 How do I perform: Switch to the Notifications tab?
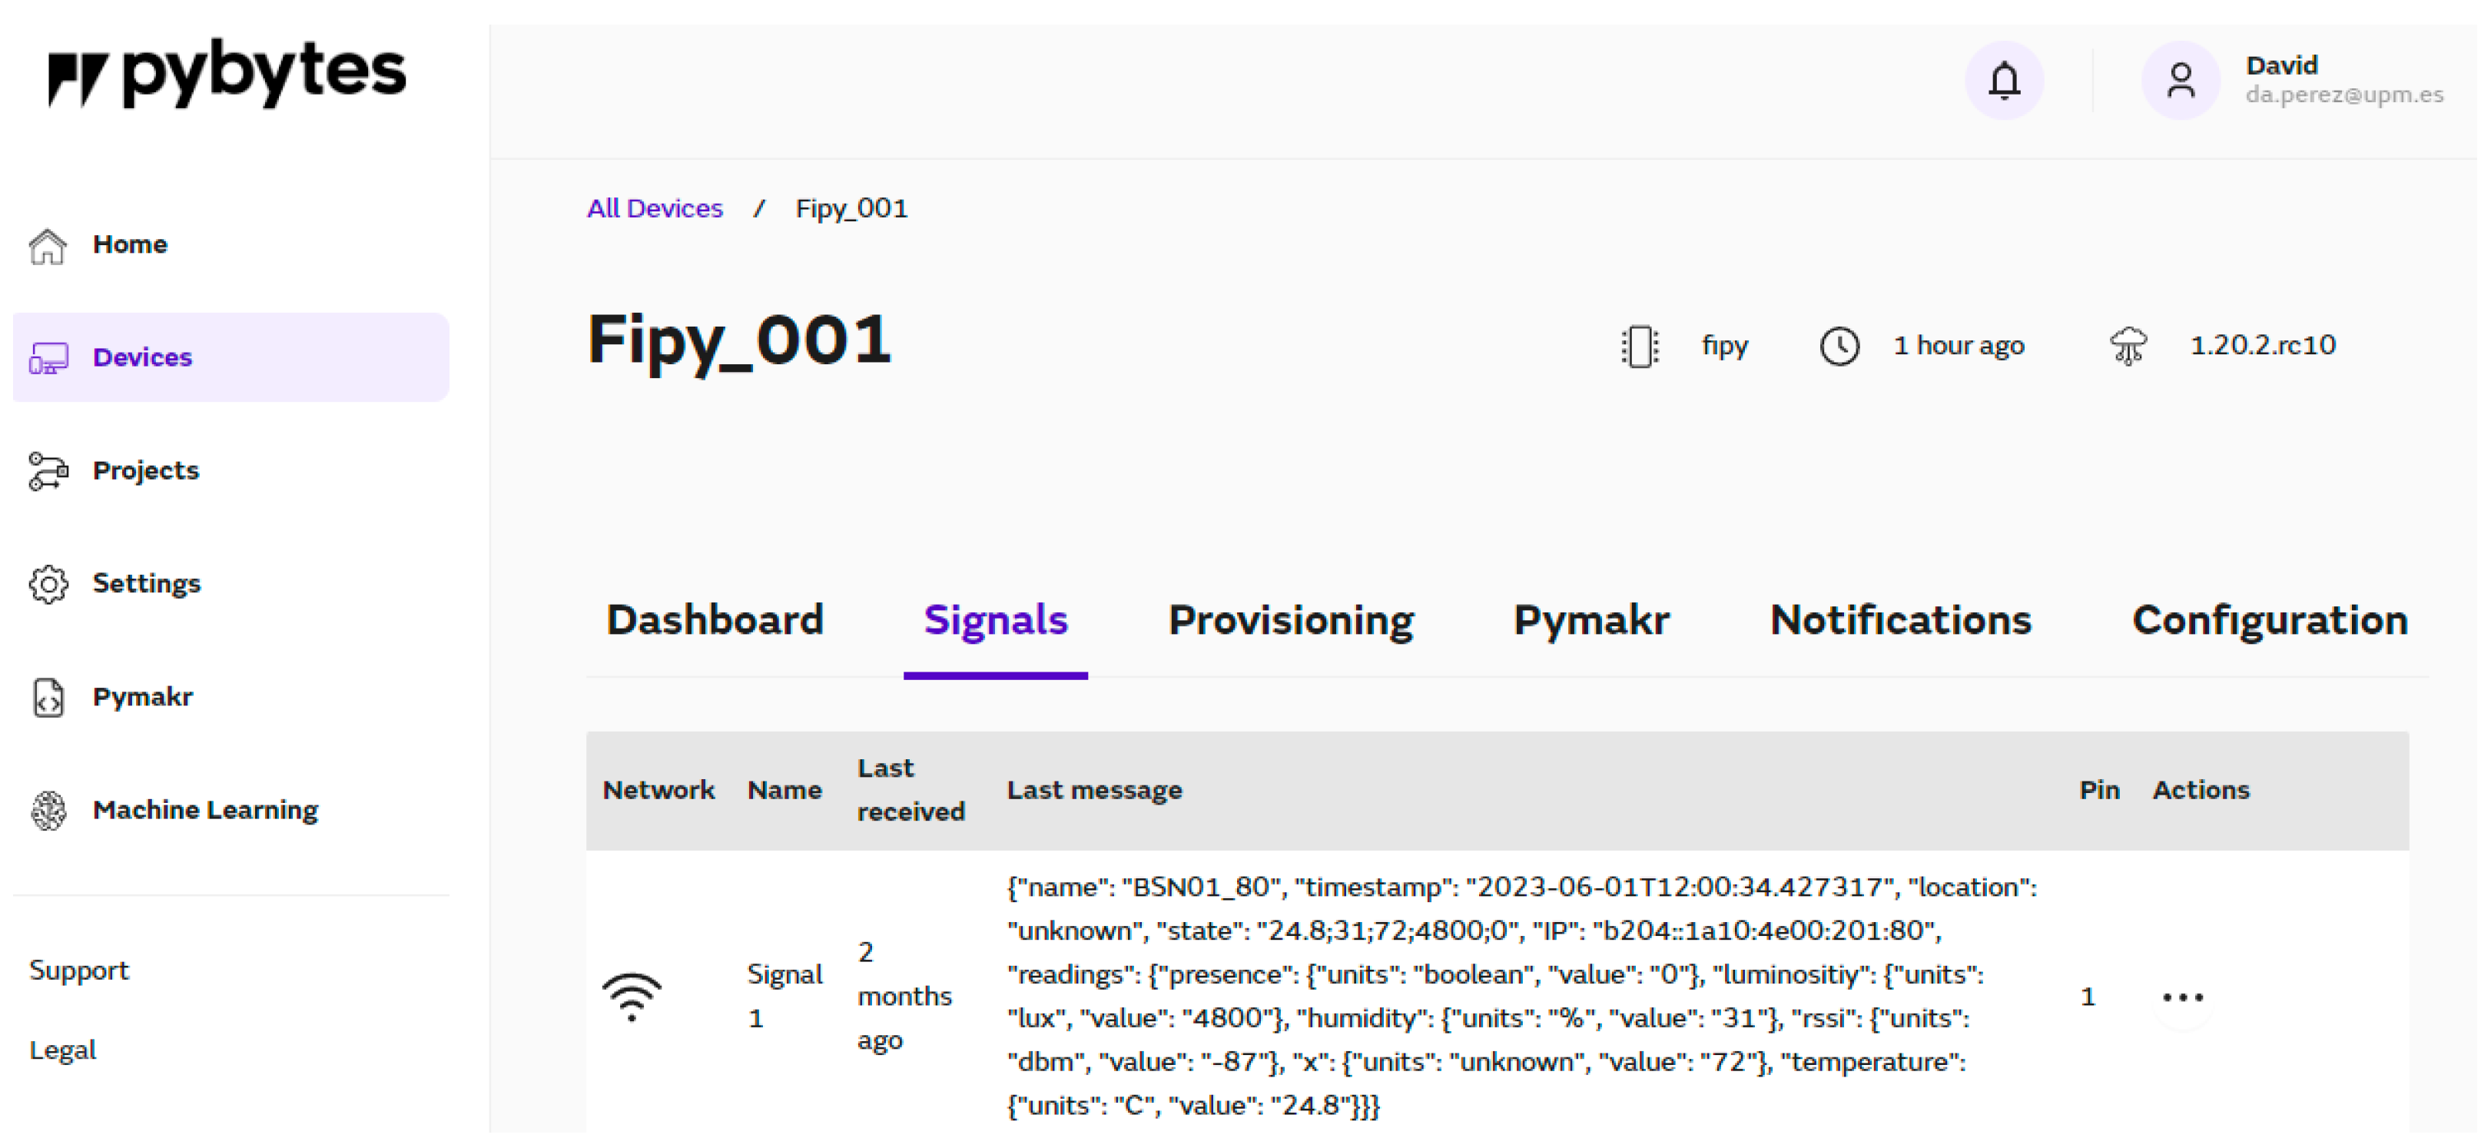[1900, 621]
